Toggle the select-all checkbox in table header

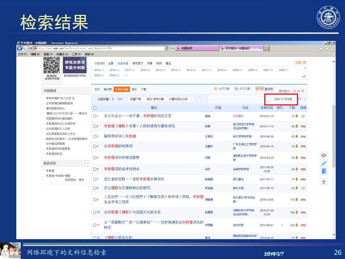click(95, 108)
